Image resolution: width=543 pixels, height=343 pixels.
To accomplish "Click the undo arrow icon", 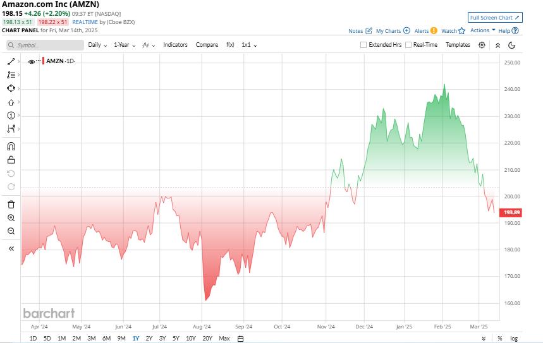I will click(x=11, y=173).
